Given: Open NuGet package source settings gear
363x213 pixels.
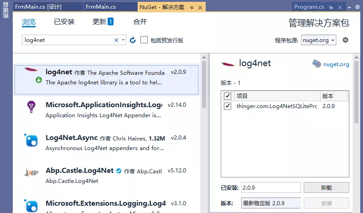Looking at the screenshot, I should (345, 40).
